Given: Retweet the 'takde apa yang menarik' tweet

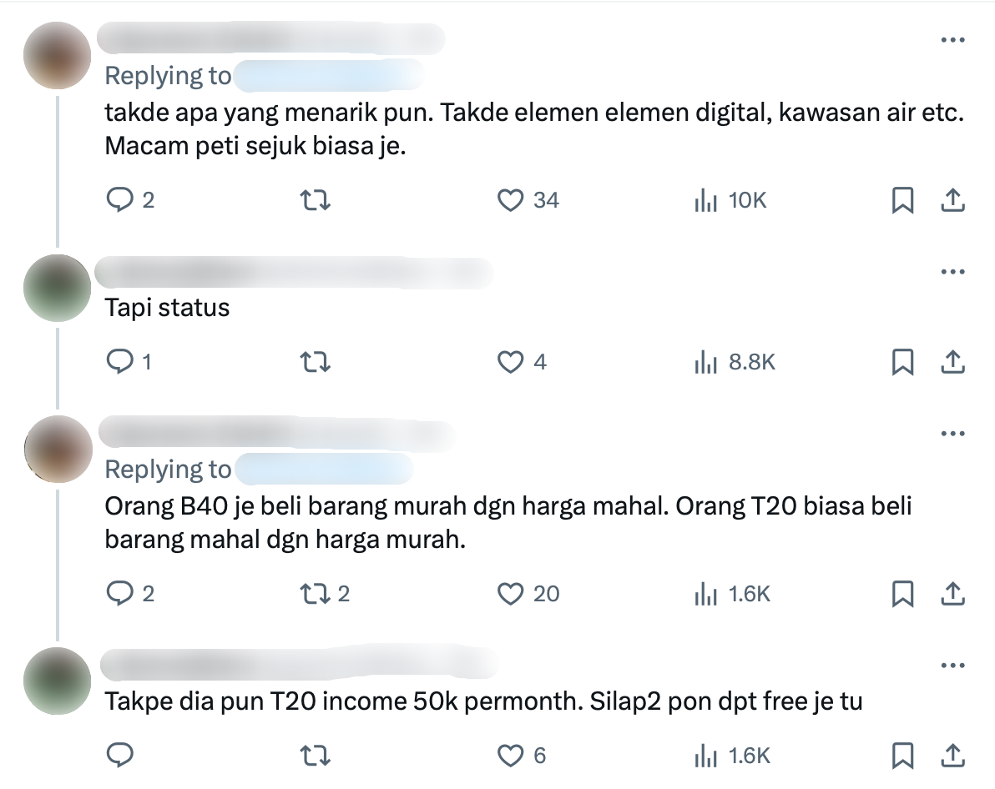Looking at the screenshot, I should coord(315,200).
